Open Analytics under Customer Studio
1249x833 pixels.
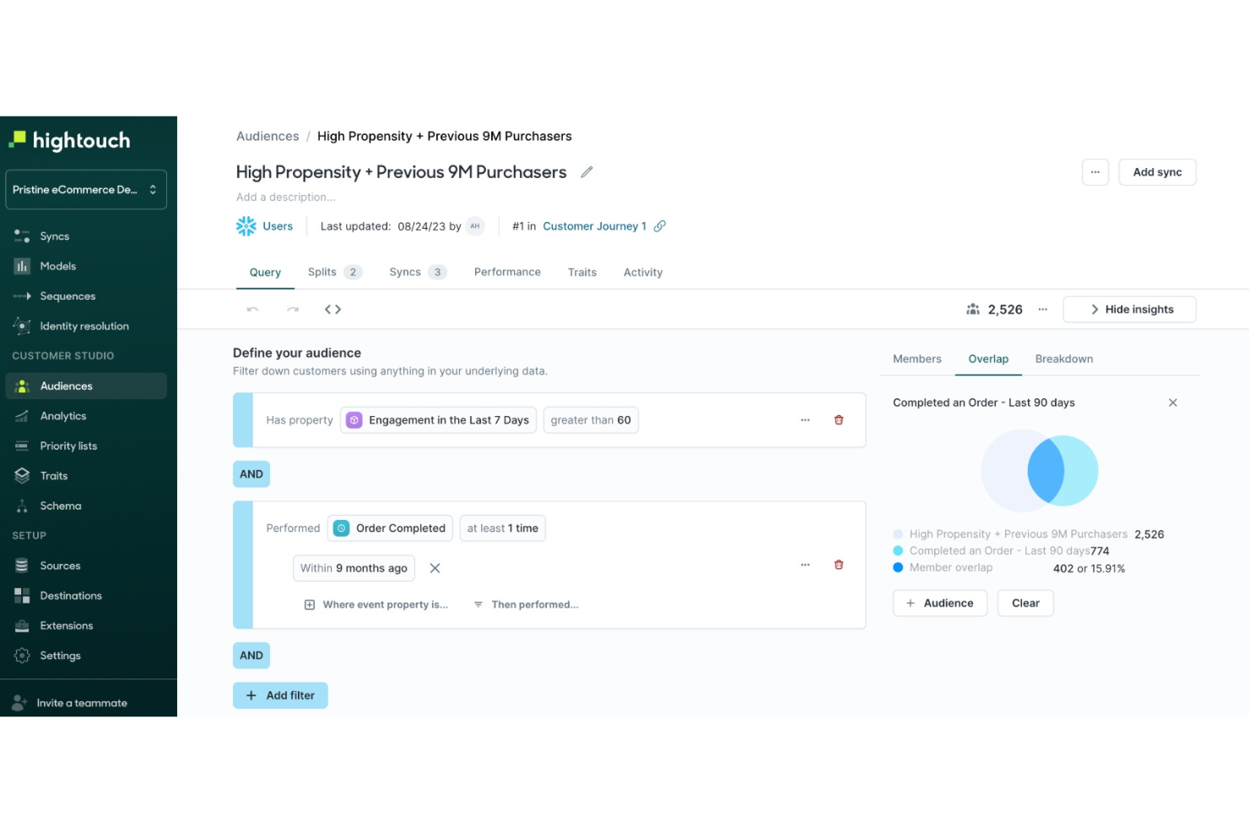[x=62, y=415]
